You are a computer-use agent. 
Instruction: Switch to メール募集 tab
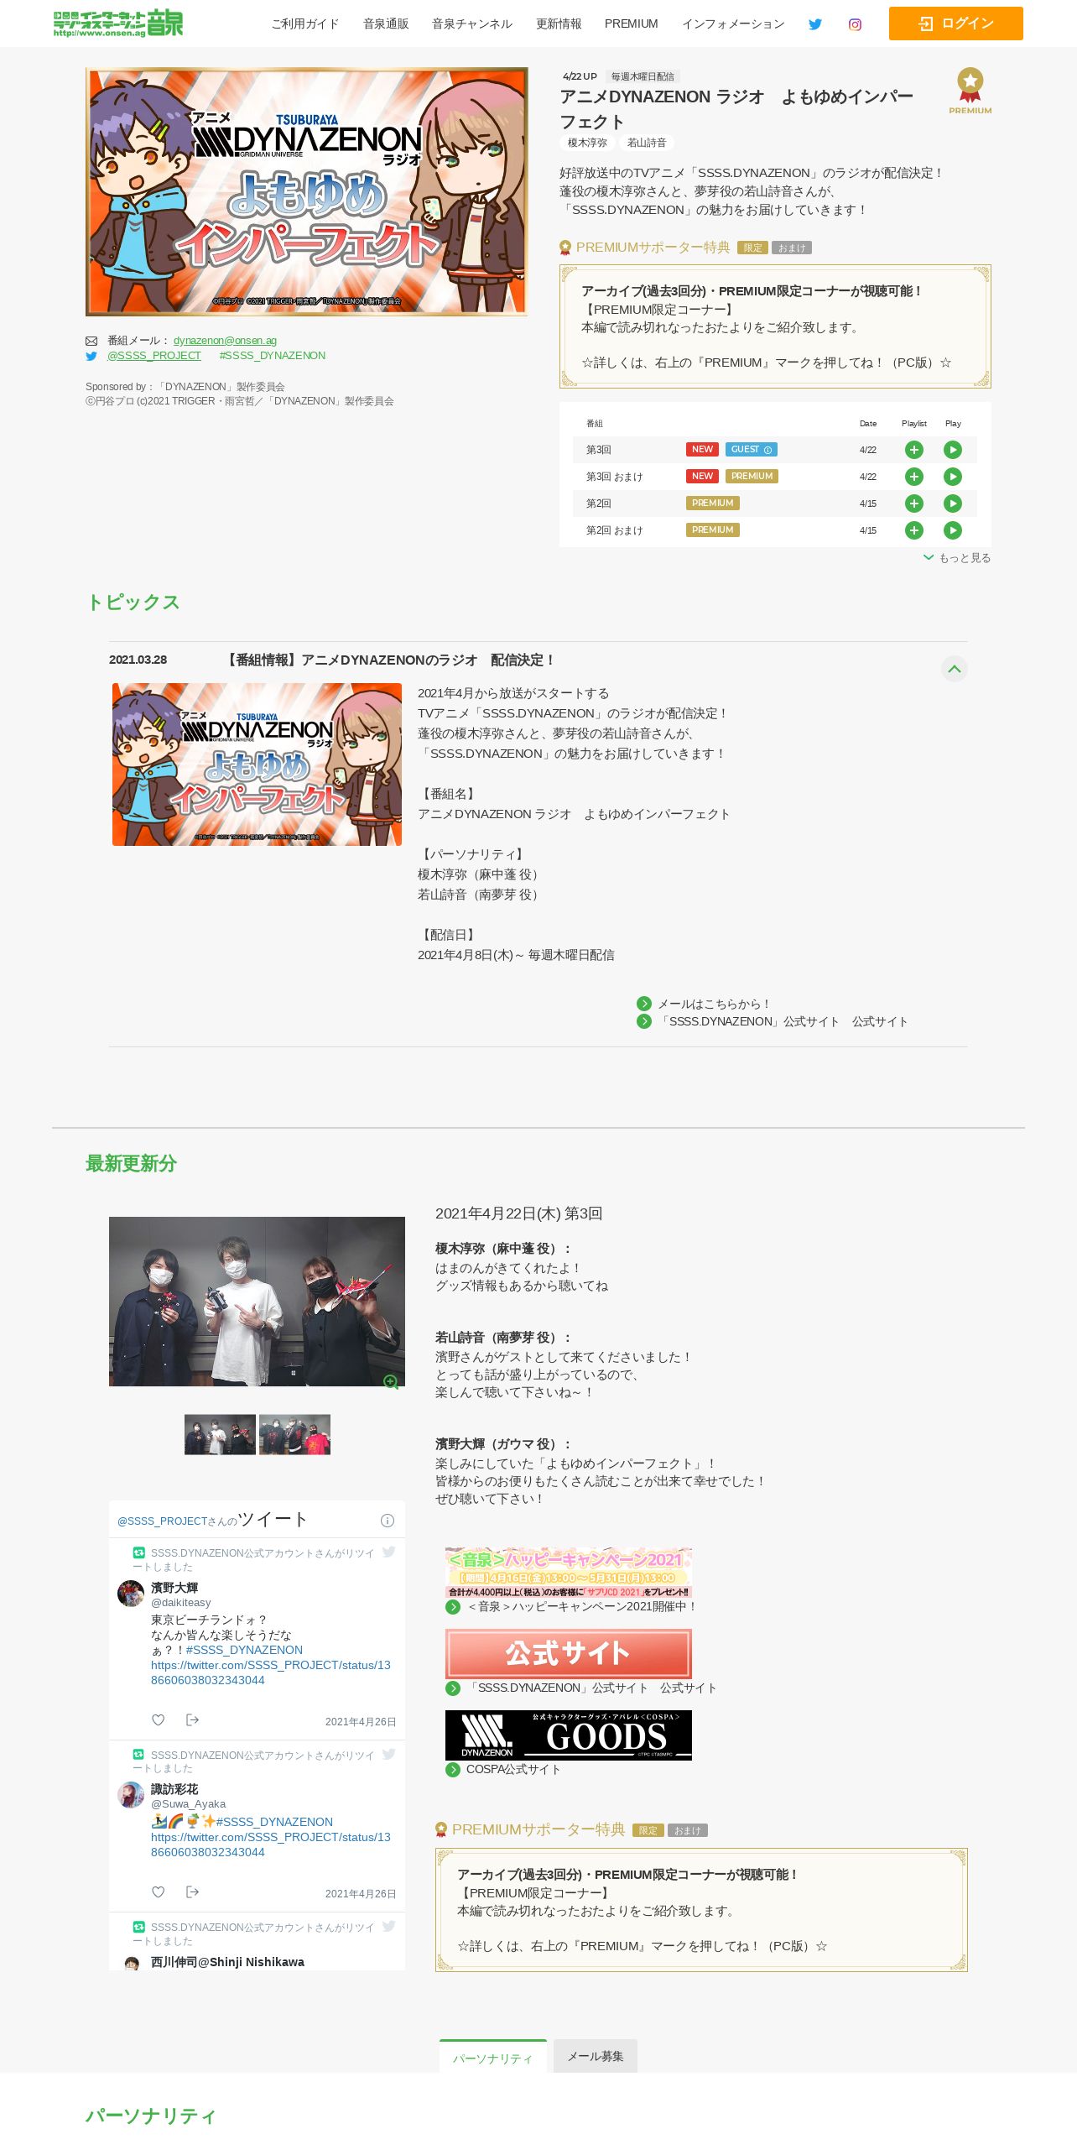click(596, 2056)
